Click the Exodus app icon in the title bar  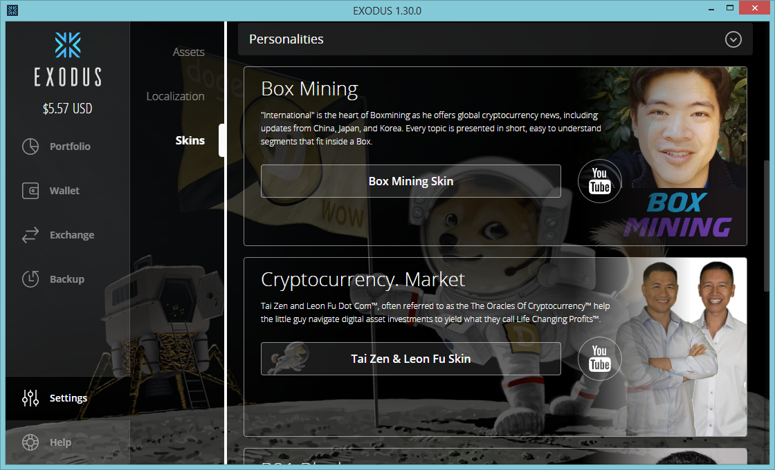[12, 10]
